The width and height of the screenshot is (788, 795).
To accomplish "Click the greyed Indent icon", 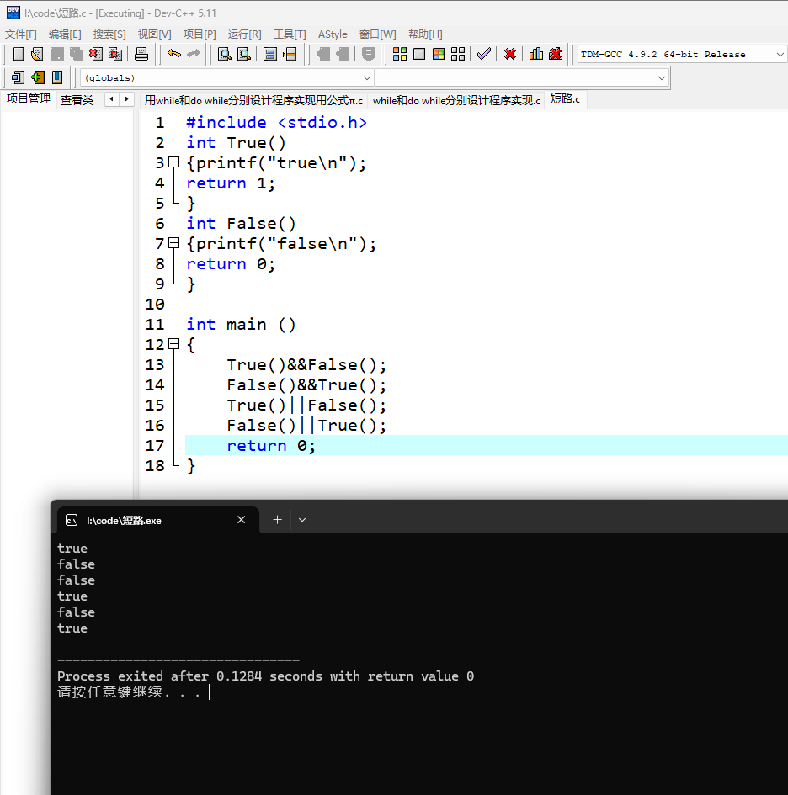I will [322, 54].
